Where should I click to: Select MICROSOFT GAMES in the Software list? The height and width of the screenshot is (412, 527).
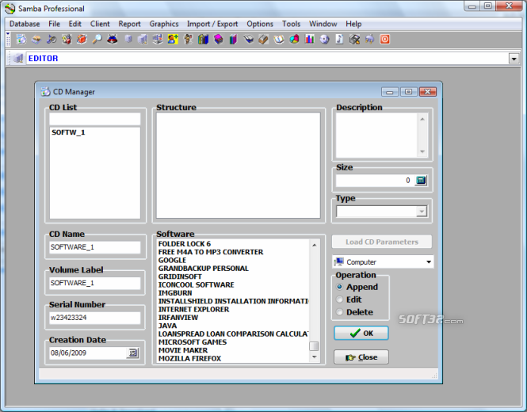point(193,342)
